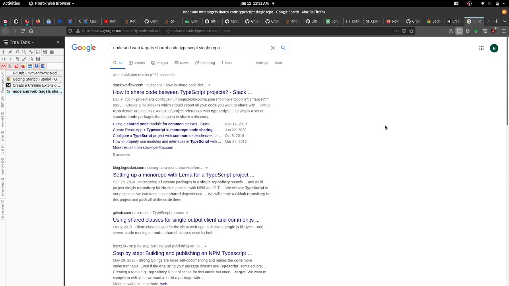Open the Google apps grid
This screenshot has height=286, width=509.
click(481, 48)
